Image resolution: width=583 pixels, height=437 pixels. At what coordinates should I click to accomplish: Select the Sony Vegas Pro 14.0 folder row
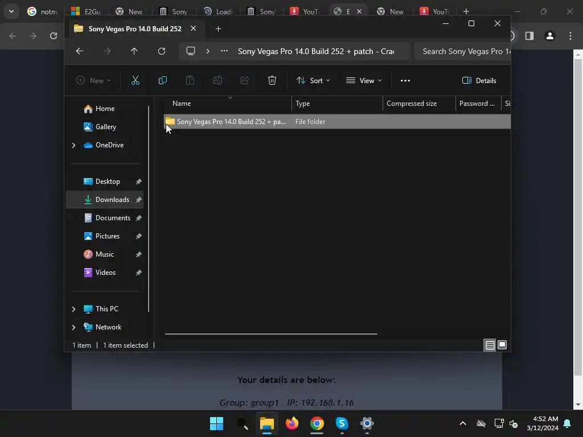[x=337, y=122]
